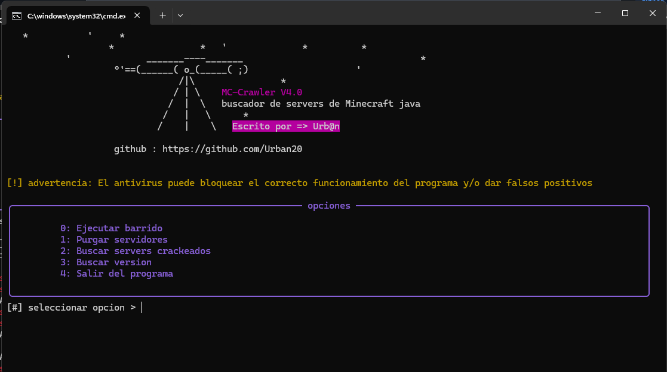Click the highlighted 'Escrito por => Urb@n' text
The image size is (667, 372).
coord(286,126)
